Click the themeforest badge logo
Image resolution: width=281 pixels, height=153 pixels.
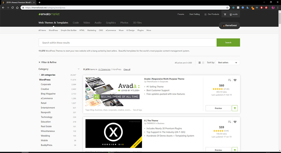pos(229,25)
